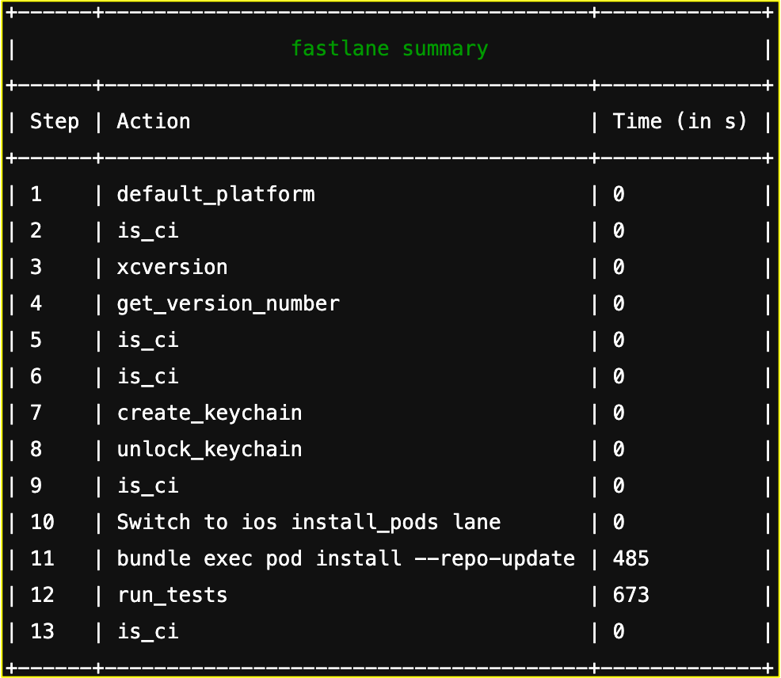Image resolution: width=781 pixels, height=678 pixels.
Task: Select the run_tests action text
Action: tap(172, 595)
